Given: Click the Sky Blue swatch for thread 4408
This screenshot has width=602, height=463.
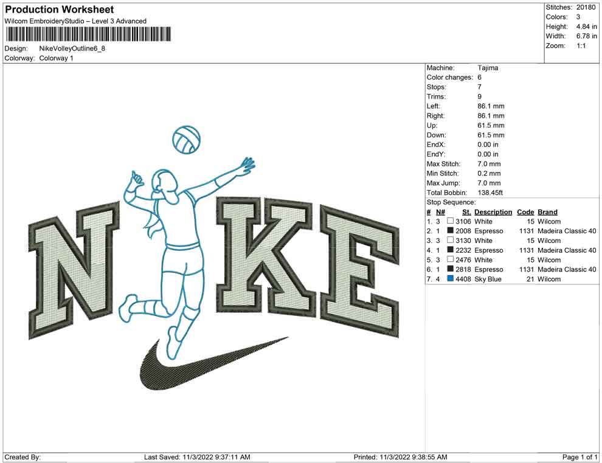Looking at the screenshot, I should tap(451, 278).
